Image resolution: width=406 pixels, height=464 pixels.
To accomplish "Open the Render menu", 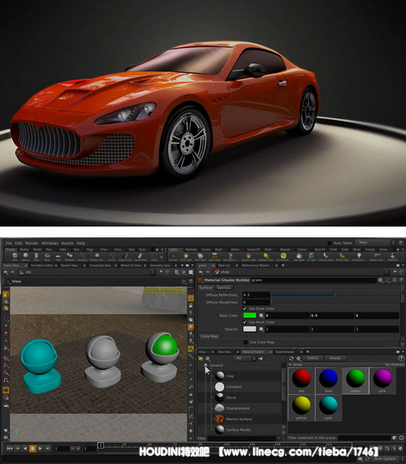I will [x=32, y=243].
